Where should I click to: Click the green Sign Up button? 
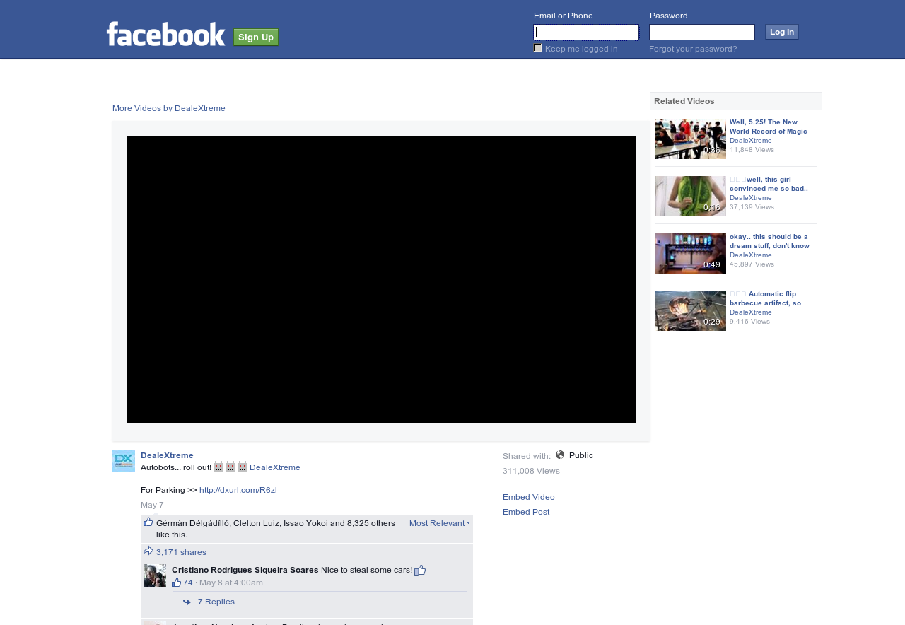pos(256,37)
